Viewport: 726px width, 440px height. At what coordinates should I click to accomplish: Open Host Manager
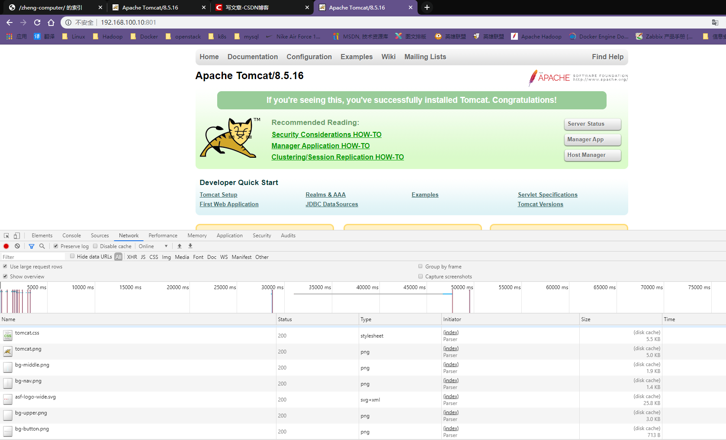pos(592,155)
